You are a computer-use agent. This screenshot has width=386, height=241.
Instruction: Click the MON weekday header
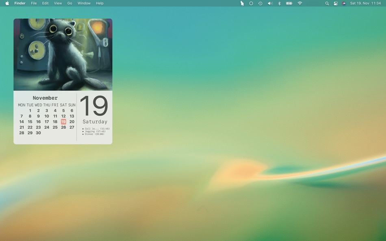pos(22,105)
